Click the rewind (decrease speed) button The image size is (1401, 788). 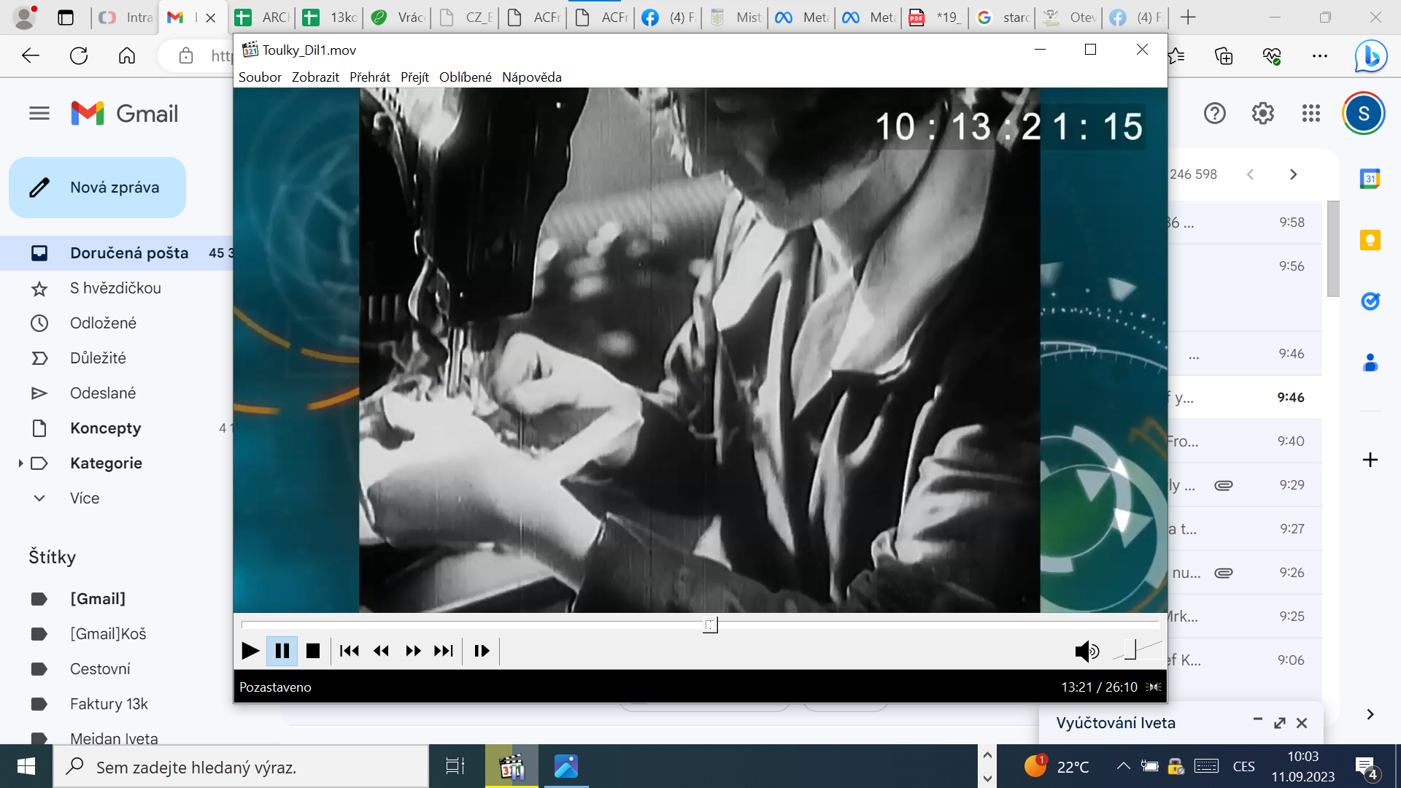coord(381,651)
